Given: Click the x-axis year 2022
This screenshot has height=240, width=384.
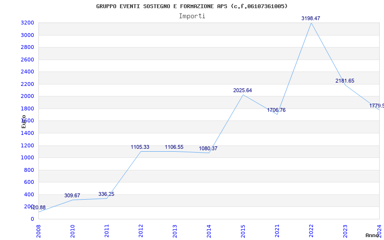Looking at the screenshot, I should (x=311, y=231).
